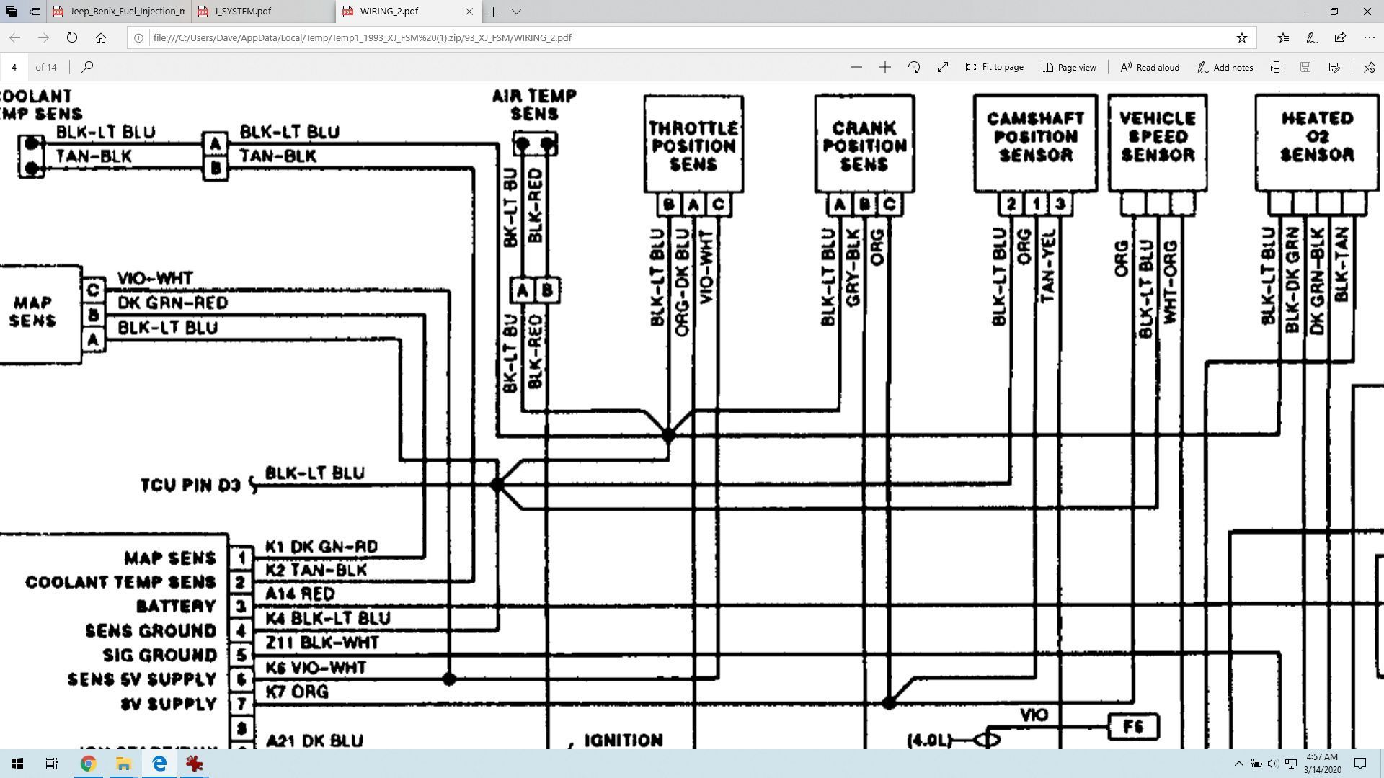
Task: Show hidden system tray icons
Action: (x=1238, y=764)
